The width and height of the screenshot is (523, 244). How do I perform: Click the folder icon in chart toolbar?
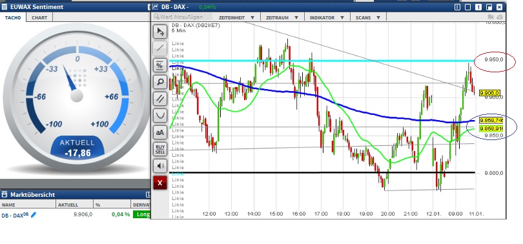(x=490, y=17)
